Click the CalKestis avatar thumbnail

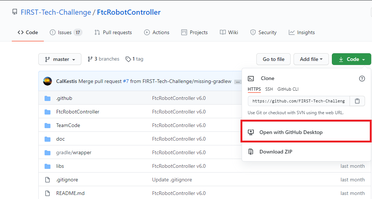pos(48,81)
